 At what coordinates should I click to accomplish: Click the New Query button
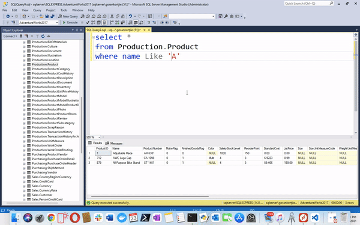[x=68, y=16]
